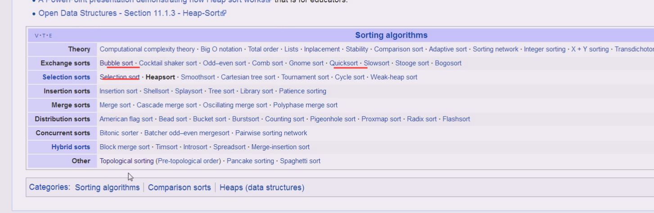
Task: Go to the Merge sort article
Action: tap(115, 105)
